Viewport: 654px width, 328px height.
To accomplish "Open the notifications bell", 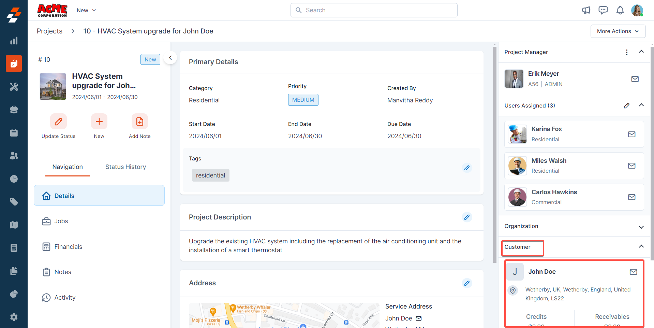I will tap(620, 10).
